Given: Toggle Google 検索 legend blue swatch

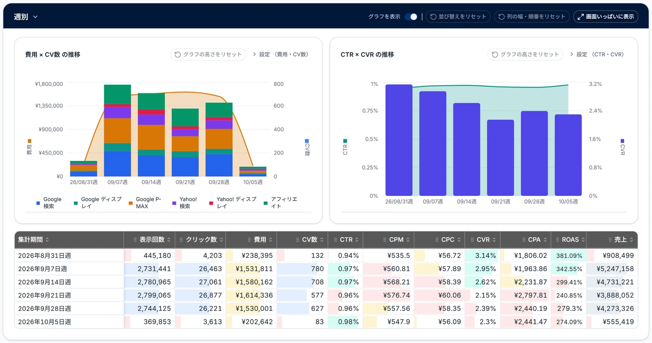Looking at the screenshot, I should [x=38, y=203].
